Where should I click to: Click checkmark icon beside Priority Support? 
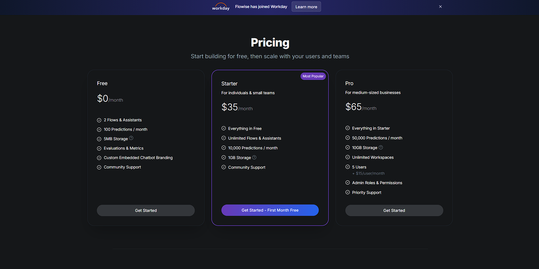pyautogui.click(x=348, y=192)
